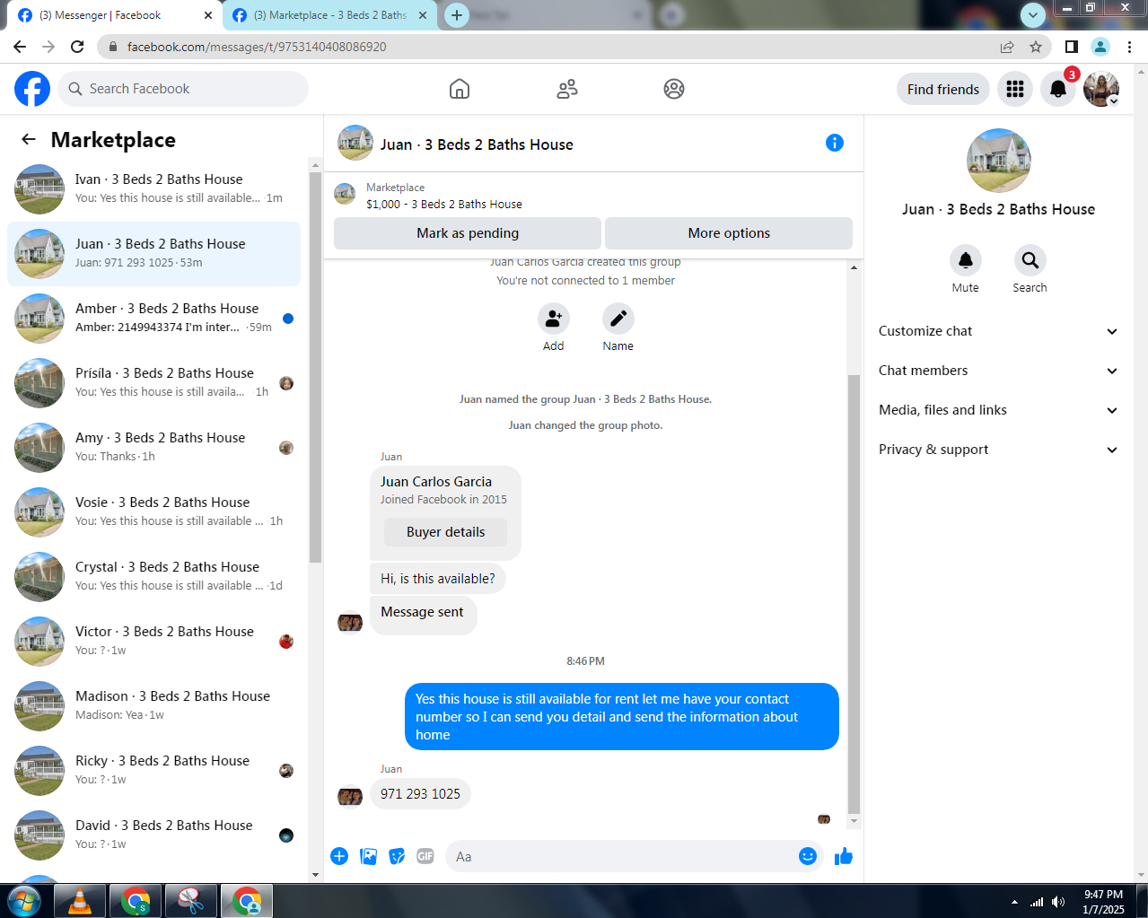Expand Privacy & support section

998,450
